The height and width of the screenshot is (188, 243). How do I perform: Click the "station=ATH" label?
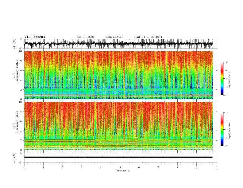tap(114, 37)
